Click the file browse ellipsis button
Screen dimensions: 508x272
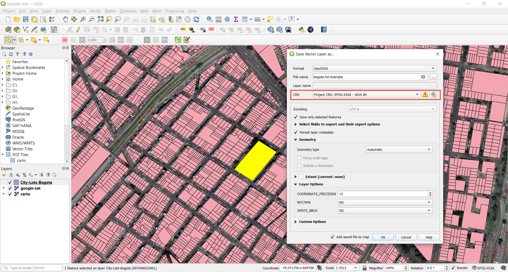(433, 77)
